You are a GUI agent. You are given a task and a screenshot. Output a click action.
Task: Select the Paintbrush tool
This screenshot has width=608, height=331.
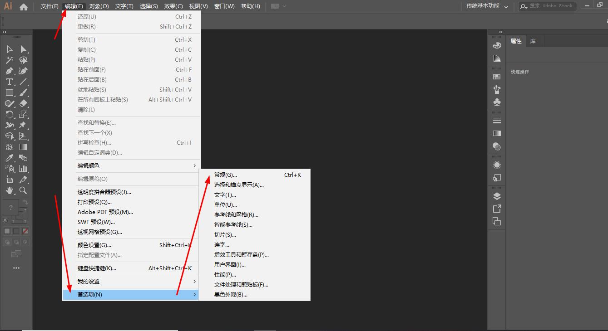(x=23, y=92)
